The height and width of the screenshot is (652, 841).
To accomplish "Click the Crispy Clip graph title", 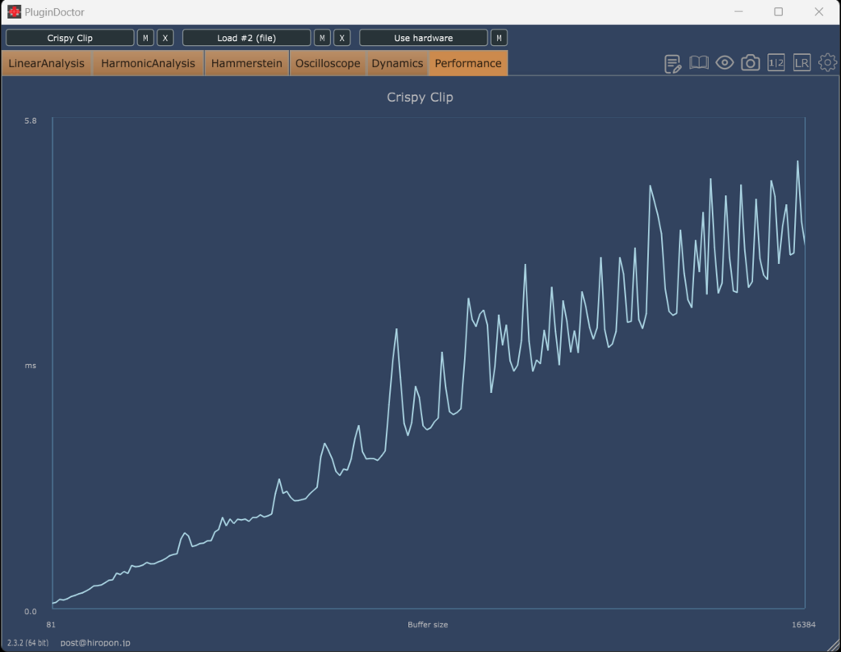I will tap(420, 98).
